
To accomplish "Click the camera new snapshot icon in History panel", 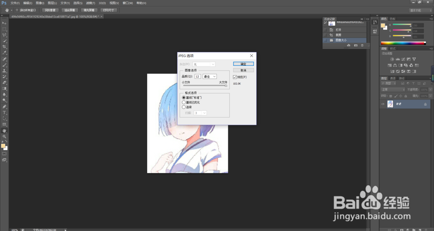I will point(356,45).
